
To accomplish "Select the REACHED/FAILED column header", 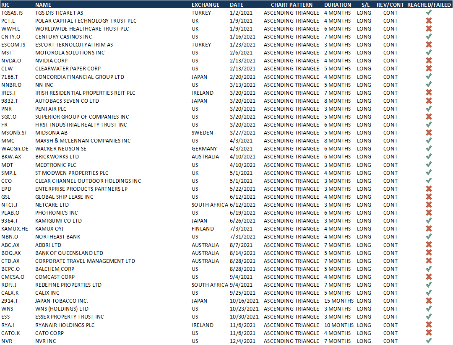I will point(429,5).
